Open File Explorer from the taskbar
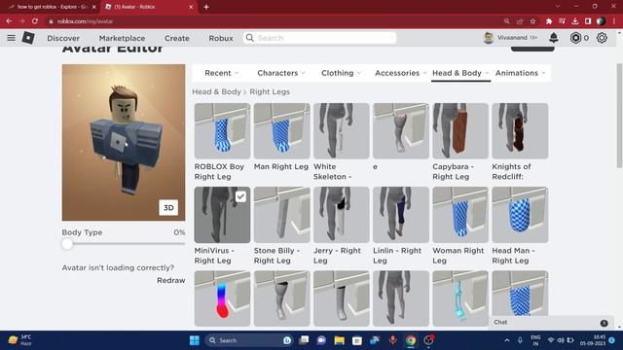623x350 pixels. pos(339,340)
